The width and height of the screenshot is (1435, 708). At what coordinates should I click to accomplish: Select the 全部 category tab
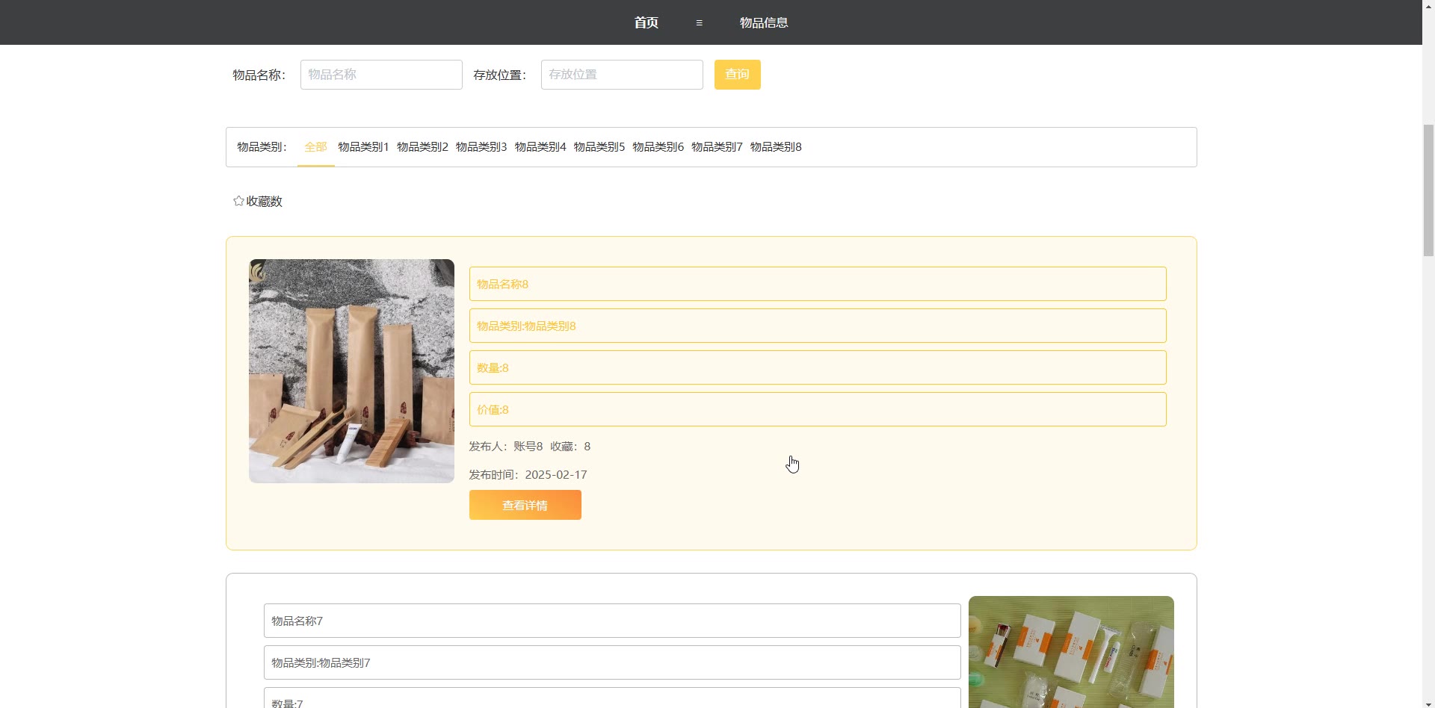coord(315,147)
